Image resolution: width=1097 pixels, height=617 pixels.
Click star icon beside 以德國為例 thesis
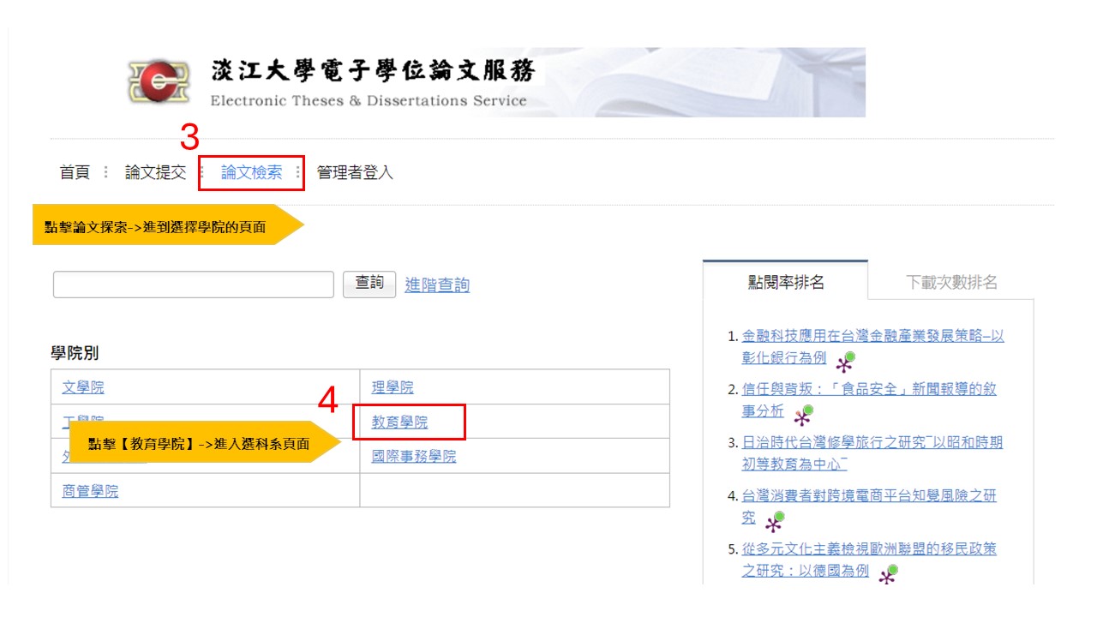(888, 574)
